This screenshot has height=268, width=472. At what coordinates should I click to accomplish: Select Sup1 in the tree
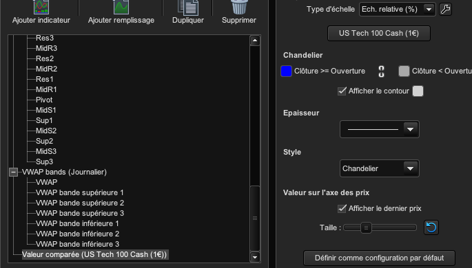pyautogui.click(x=44, y=121)
